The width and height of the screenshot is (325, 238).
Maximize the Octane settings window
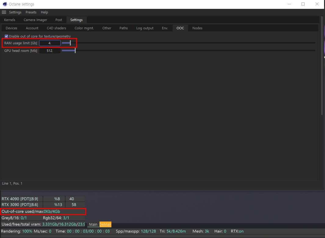point(303,4)
